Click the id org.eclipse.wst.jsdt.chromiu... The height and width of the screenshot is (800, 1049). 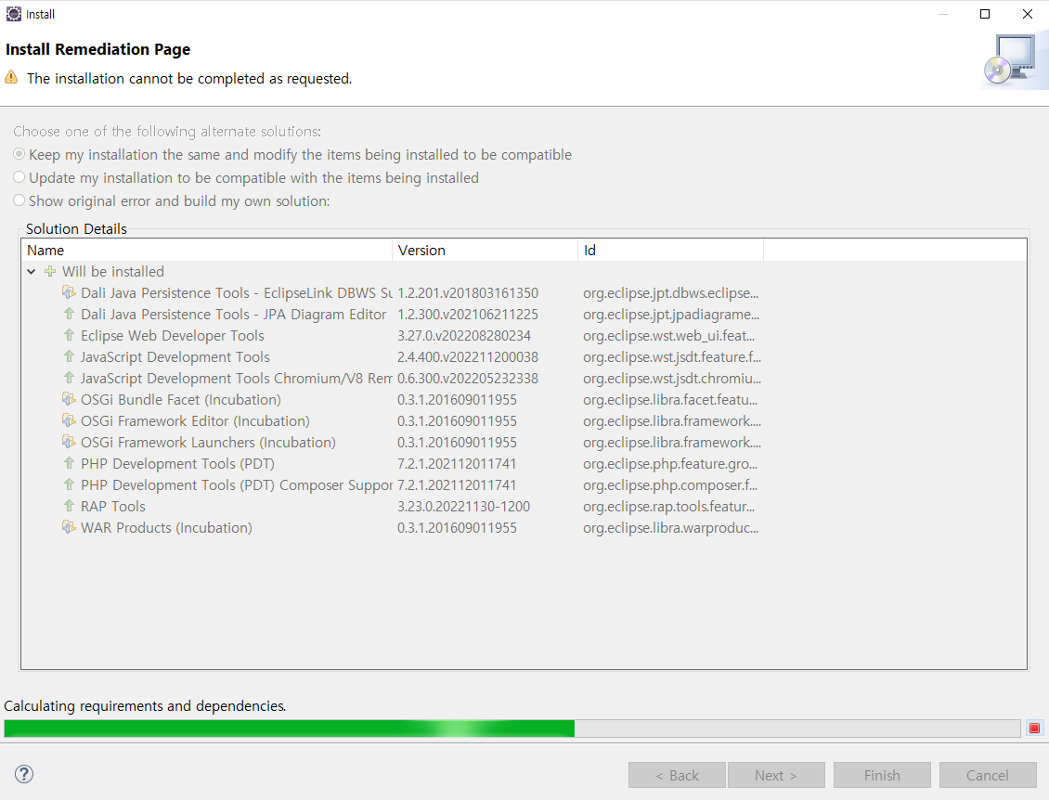[672, 379]
